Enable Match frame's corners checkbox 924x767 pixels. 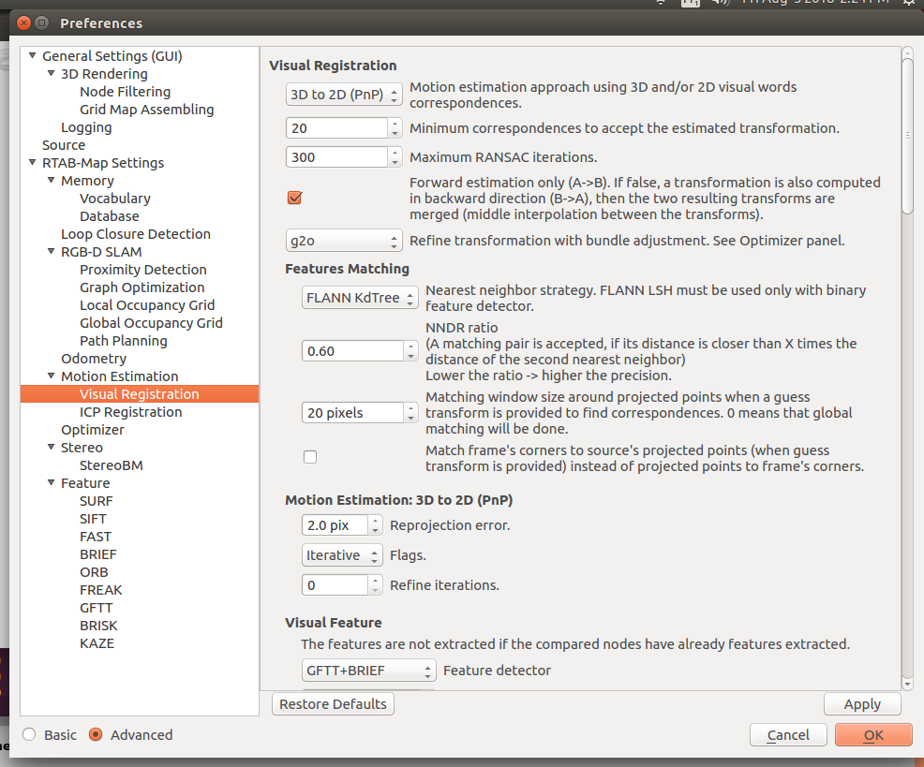pyautogui.click(x=310, y=457)
